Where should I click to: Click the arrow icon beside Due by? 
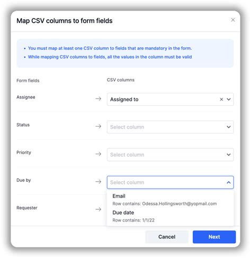(98, 182)
